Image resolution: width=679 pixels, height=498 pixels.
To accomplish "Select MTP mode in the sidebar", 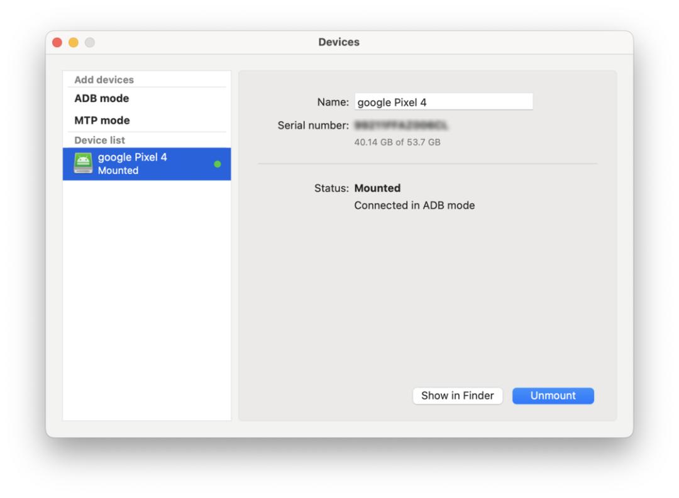I will 102,120.
